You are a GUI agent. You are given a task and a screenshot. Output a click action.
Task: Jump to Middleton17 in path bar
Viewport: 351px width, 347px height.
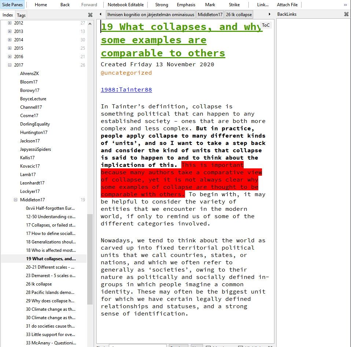(x=210, y=15)
